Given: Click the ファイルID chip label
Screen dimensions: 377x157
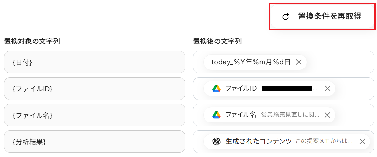Looking at the screenshot, I should point(241,89).
